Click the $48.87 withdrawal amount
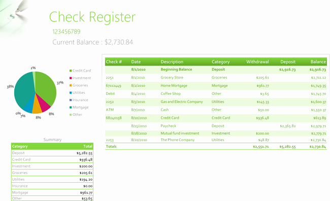 click(263, 140)
